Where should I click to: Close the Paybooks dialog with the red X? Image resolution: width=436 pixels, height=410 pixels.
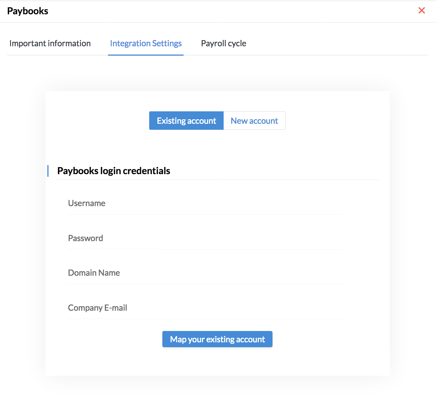tap(422, 11)
